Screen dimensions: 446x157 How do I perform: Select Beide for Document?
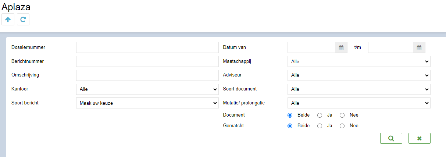pos(290,115)
